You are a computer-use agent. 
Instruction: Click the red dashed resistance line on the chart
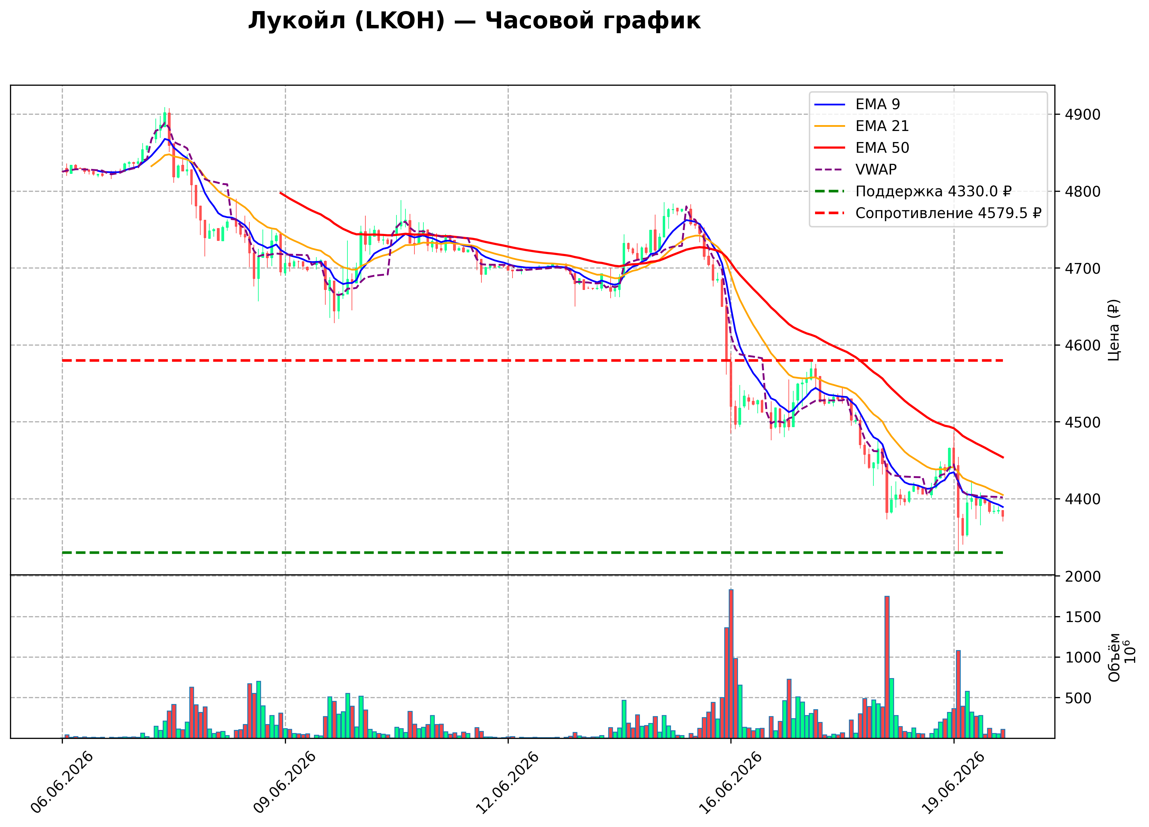[x=533, y=360]
